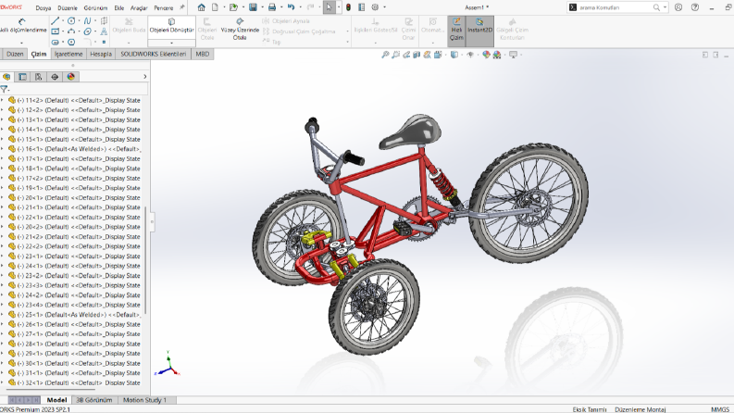The height and width of the screenshot is (413, 734).
Task: Open the Dosya menu
Action: [x=44, y=7]
